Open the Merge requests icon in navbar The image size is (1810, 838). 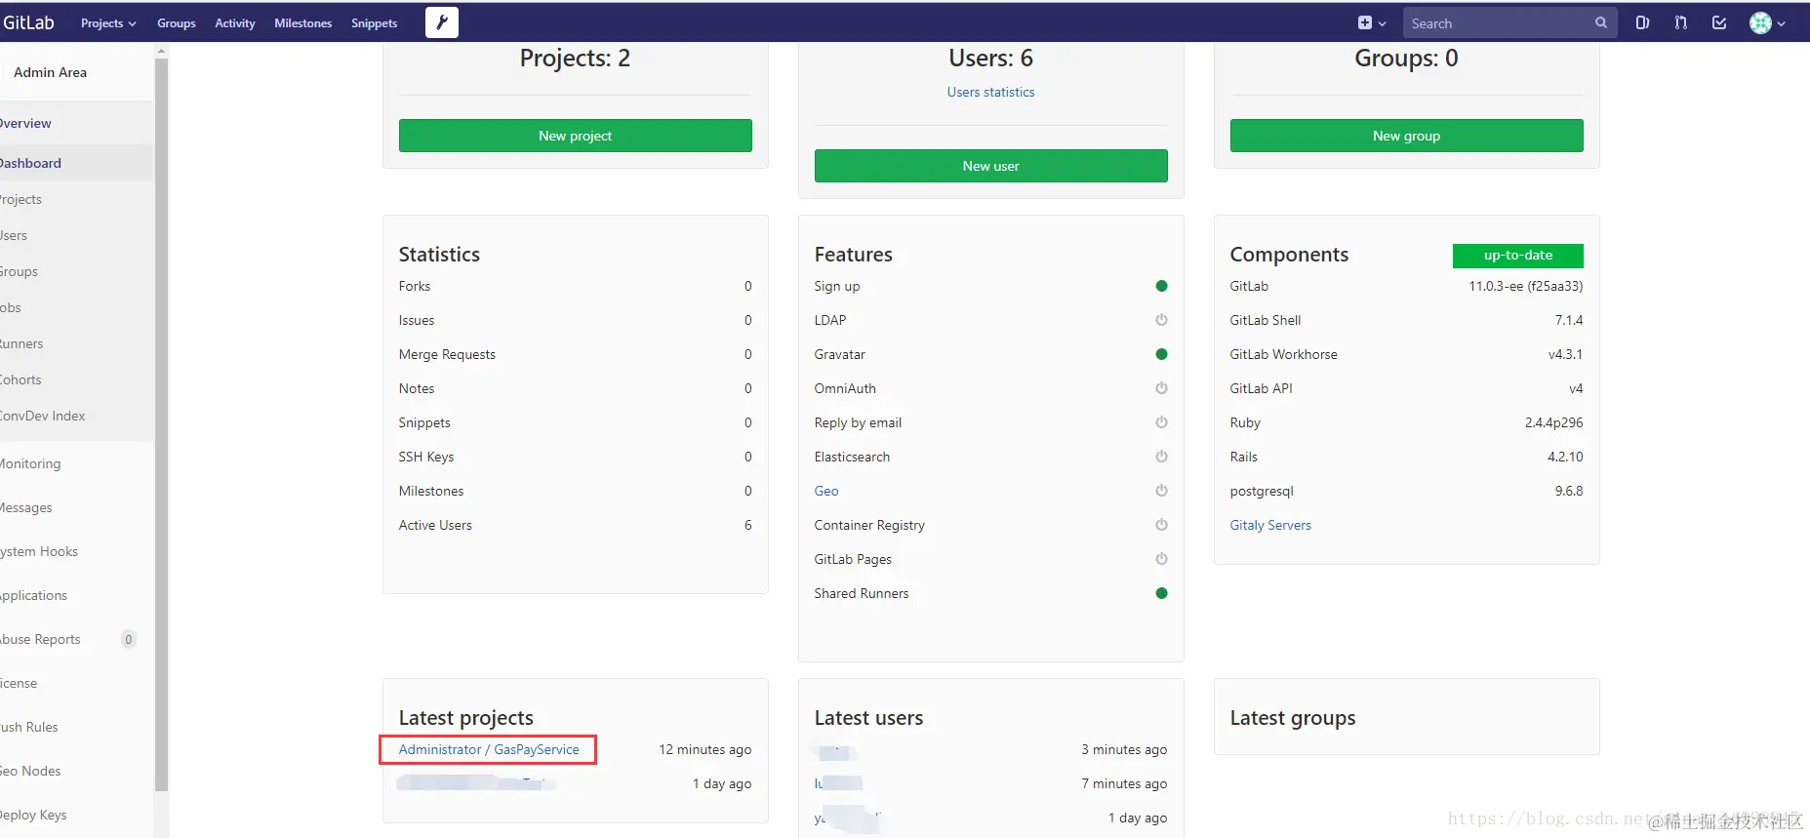(x=1680, y=22)
